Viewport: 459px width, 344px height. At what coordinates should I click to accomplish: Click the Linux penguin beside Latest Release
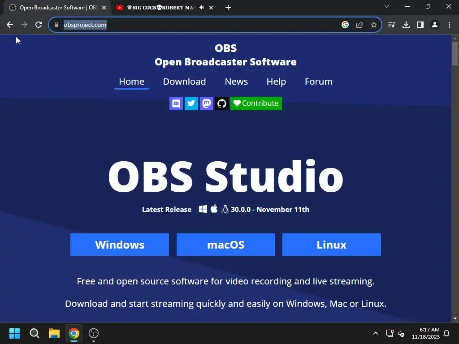[x=225, y=209]
